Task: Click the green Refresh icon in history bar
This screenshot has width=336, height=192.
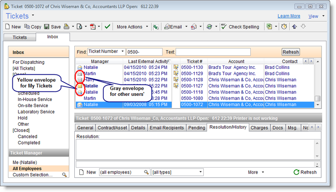Action: click(297, 172)
